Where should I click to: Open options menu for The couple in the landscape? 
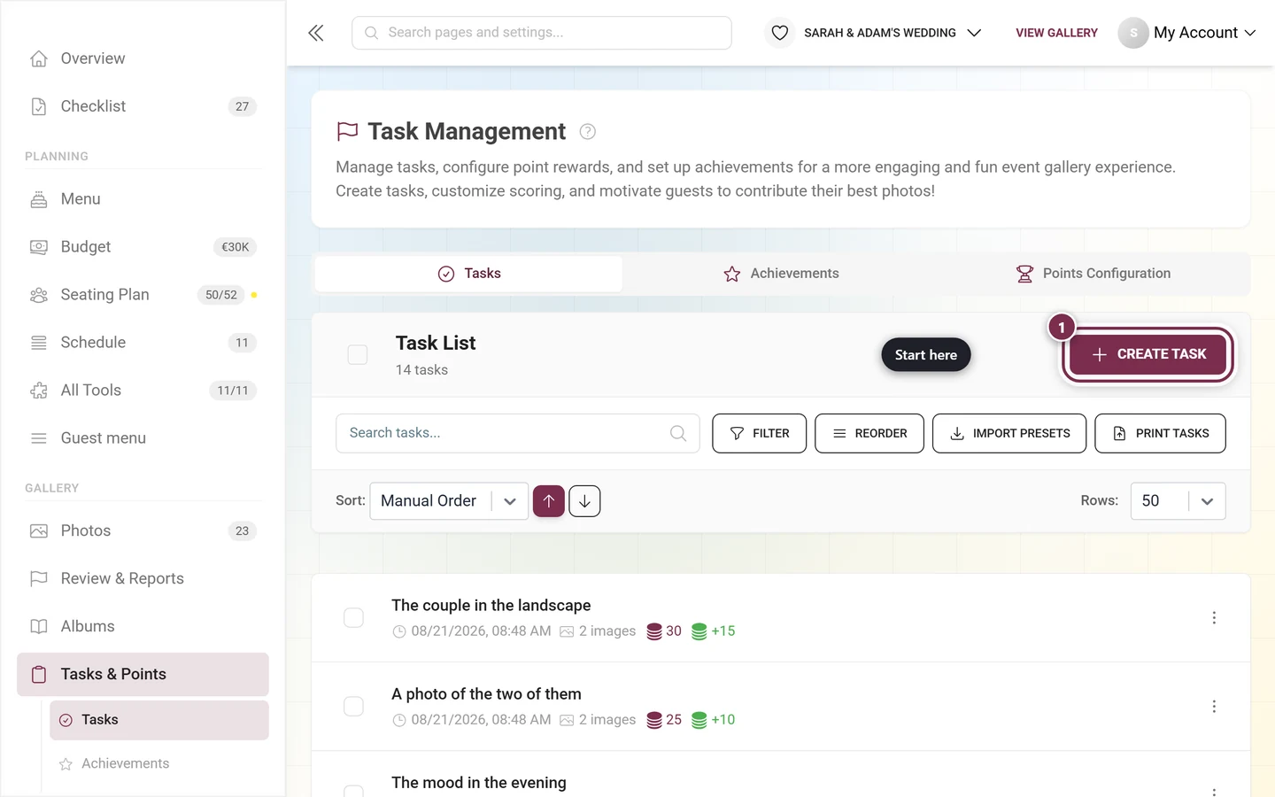click(x=1214, y=617)
